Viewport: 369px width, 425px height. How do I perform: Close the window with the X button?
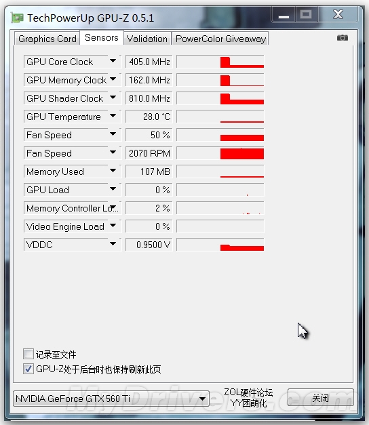(338, 15)
